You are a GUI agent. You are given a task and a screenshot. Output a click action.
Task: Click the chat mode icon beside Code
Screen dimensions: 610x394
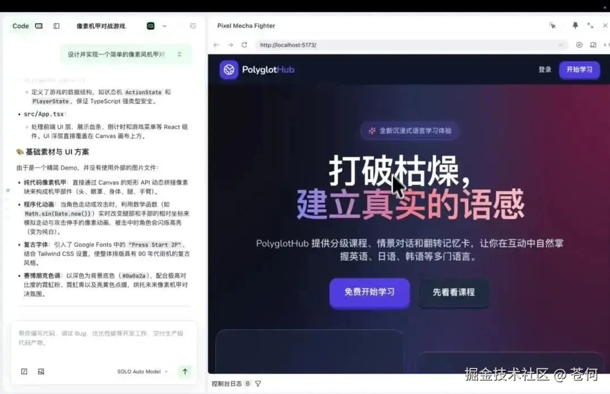[39, 26]
